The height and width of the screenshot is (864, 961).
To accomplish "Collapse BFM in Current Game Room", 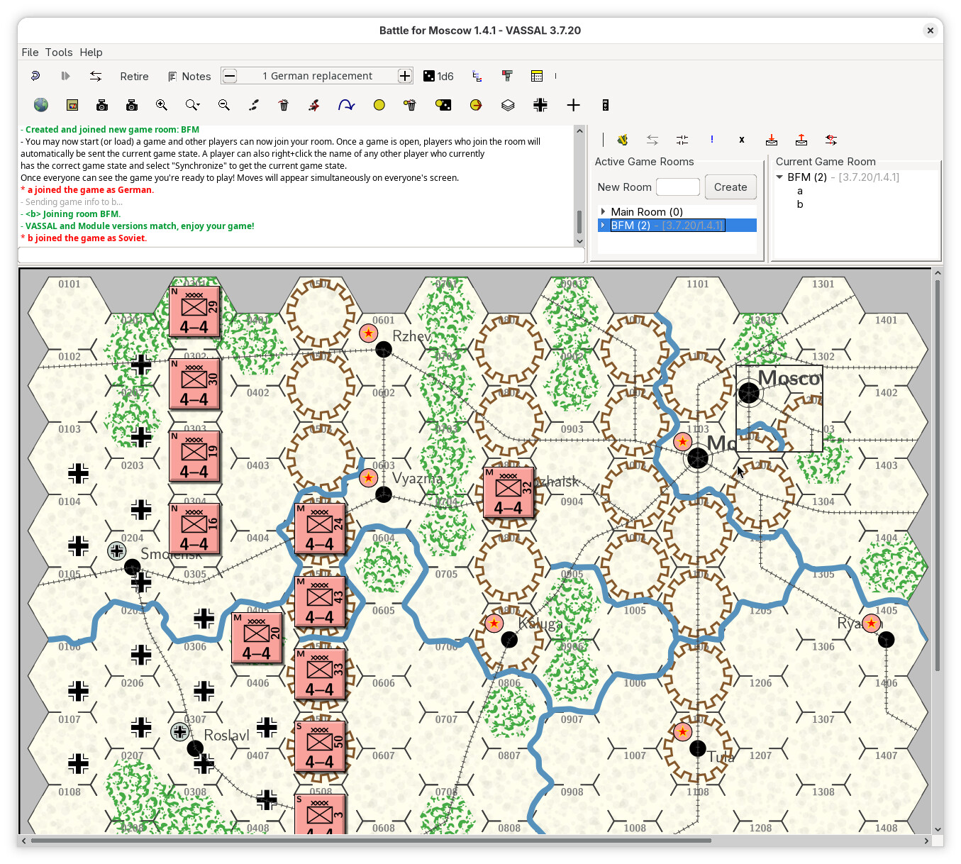I will pos(779,177).
